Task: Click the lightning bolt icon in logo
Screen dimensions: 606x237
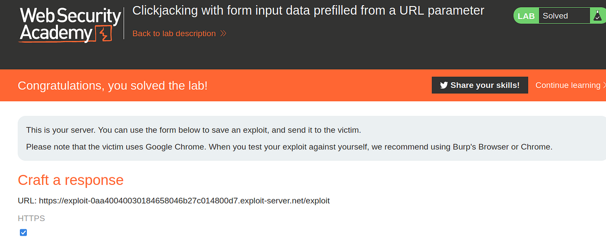Action: tap(105, 34)
